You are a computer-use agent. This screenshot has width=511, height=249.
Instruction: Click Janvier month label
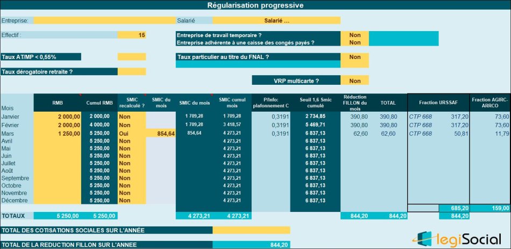(10, 116)
